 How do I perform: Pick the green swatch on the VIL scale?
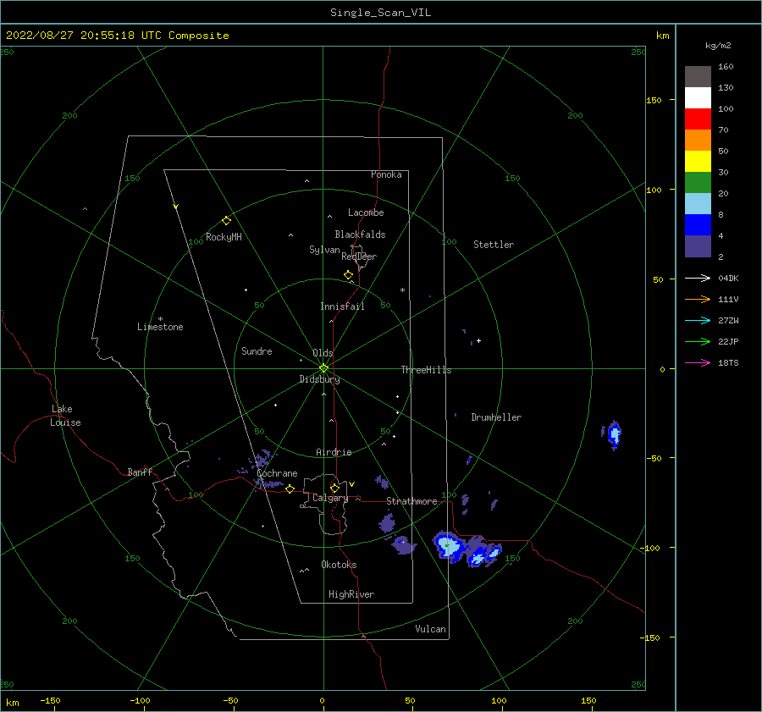[698, 183]
